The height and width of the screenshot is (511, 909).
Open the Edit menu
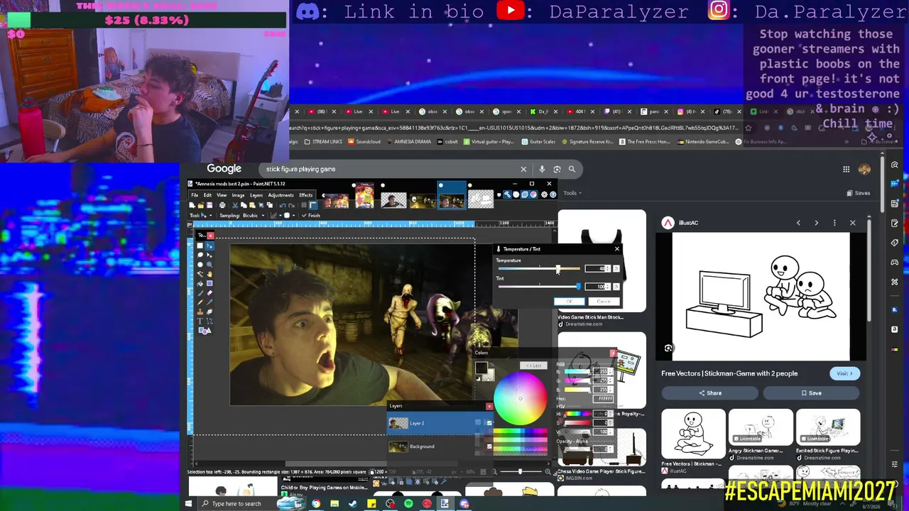click(x=207, y=195)
